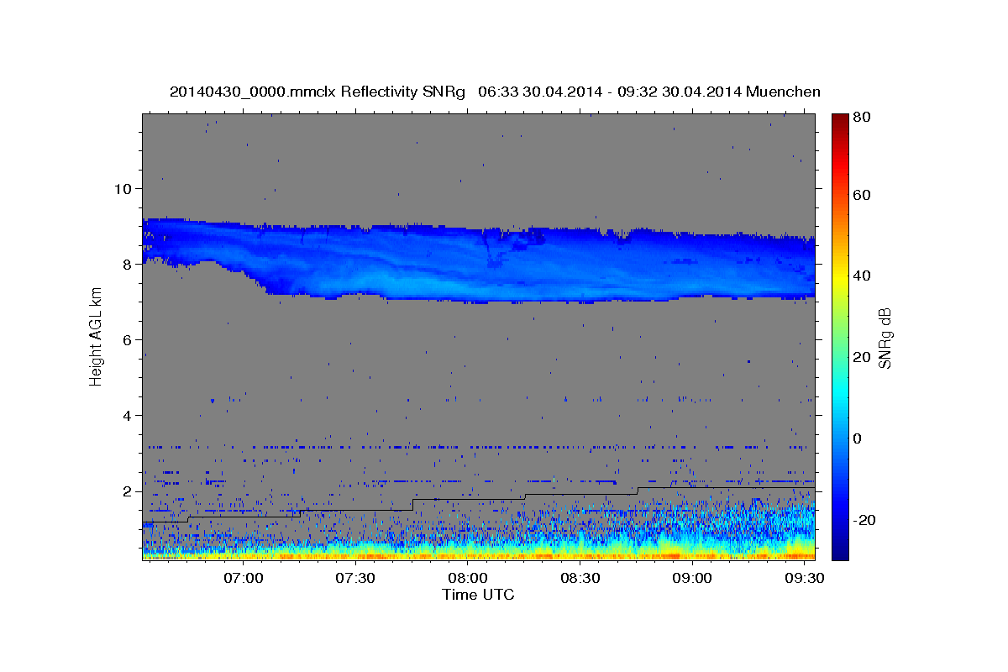The width and height of the screenshot is (1008, 672).
Task: Click the 09:00 time axis label
Action: click(x=692, y=578)
